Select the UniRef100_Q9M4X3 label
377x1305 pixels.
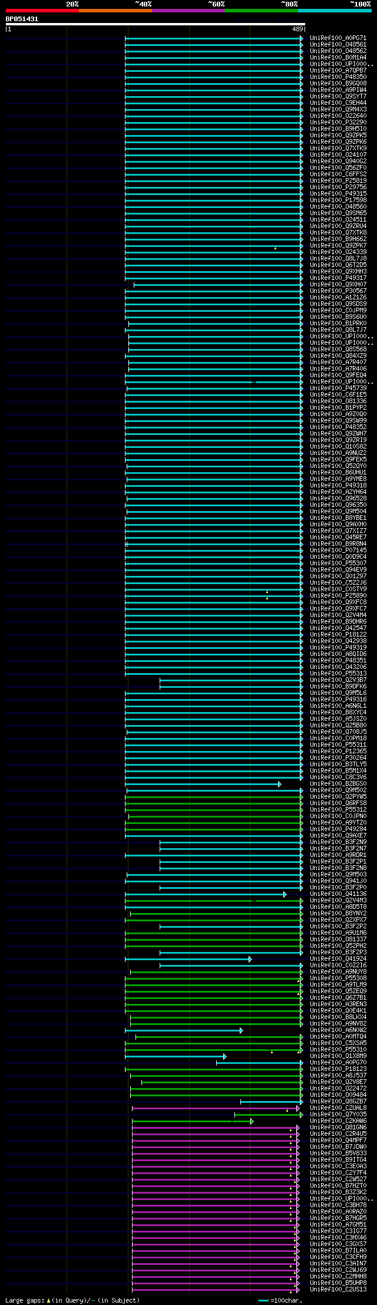(338, 110)
